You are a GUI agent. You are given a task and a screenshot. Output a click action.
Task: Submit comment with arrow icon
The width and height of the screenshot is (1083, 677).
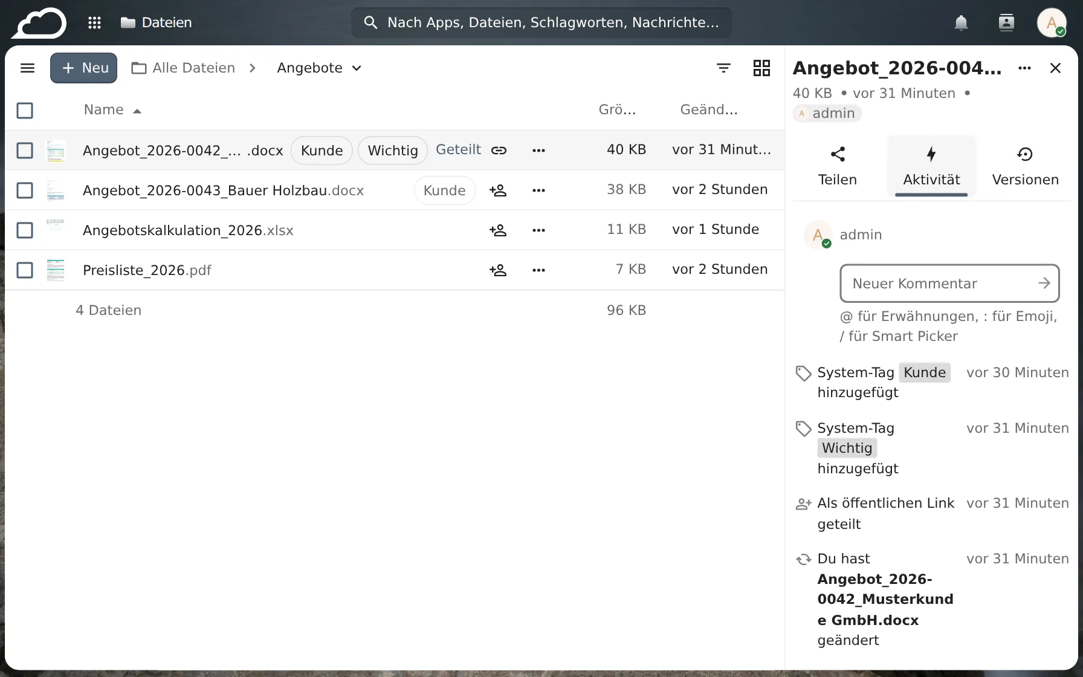click(1044, 283)
